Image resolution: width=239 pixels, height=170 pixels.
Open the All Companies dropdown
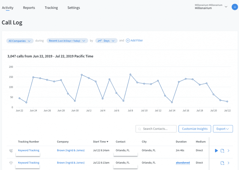tap(20, 41)
